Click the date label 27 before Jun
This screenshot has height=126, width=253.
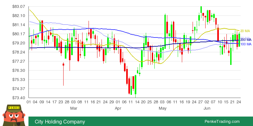201,102
